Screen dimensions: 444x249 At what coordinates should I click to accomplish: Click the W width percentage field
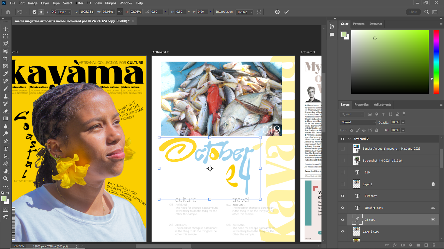coord(108,12)
